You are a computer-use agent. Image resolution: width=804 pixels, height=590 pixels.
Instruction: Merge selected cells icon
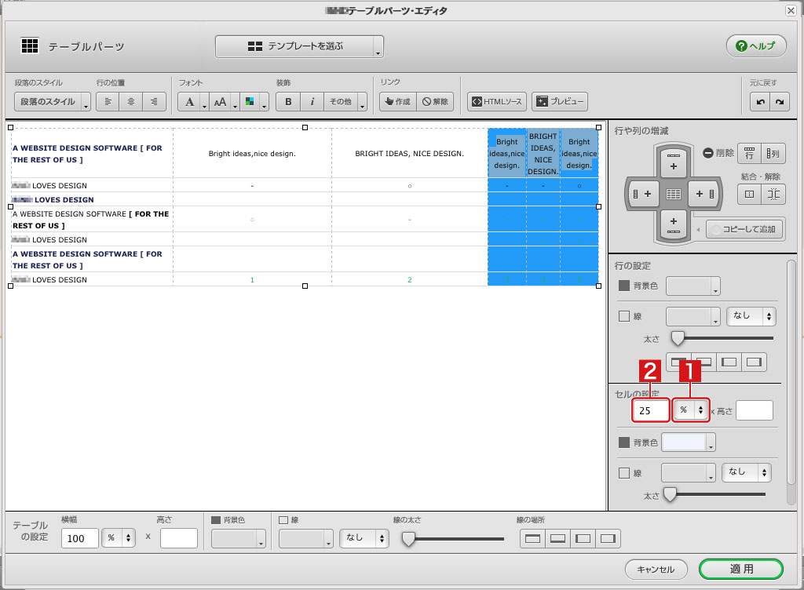click(749, 194)
